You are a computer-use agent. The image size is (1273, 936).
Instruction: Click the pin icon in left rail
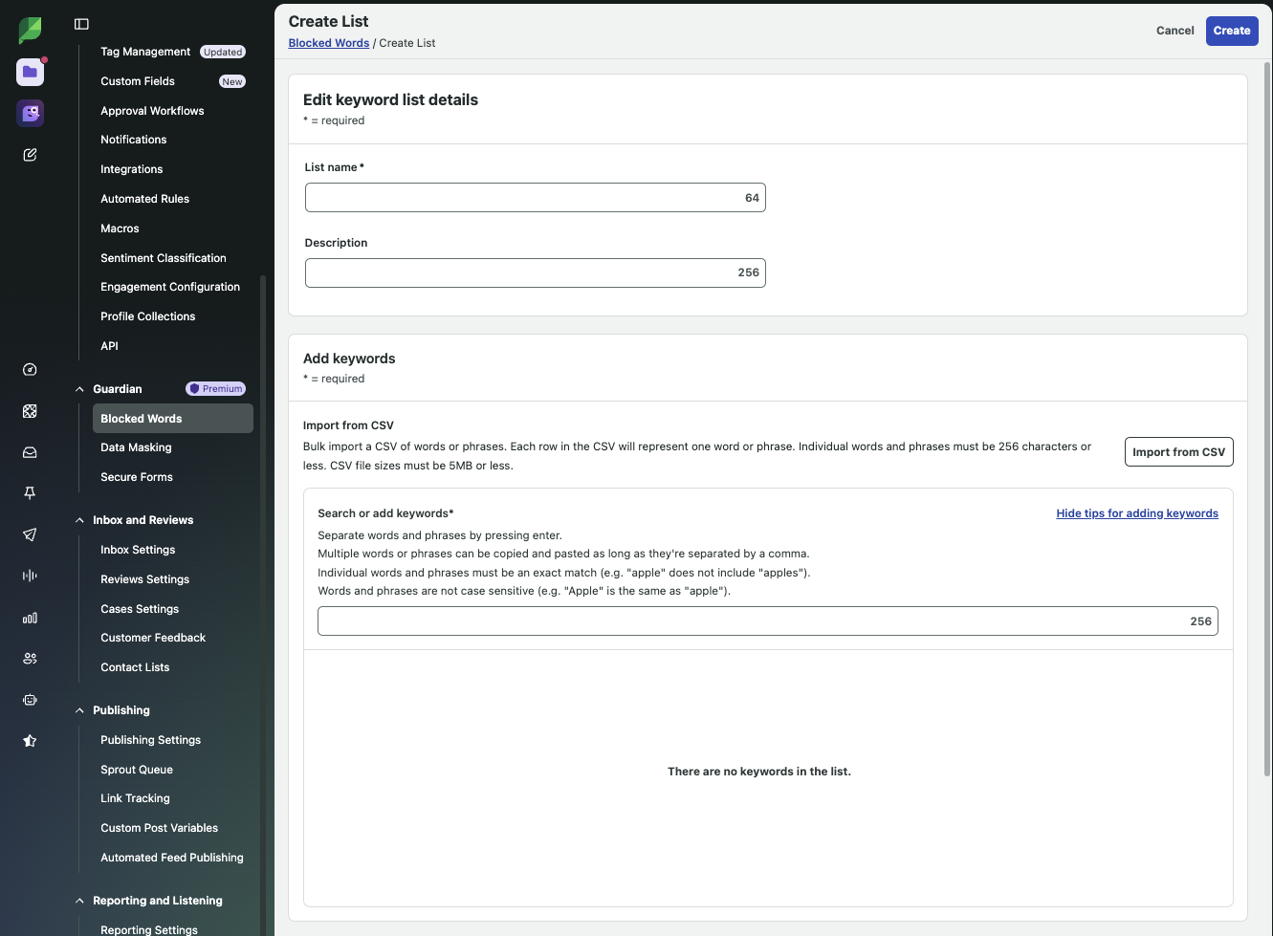pos(30,493)
